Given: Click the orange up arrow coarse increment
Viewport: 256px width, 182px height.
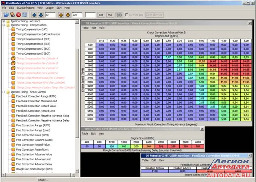Looking at the screenshot, I should (x=61, y=15).
